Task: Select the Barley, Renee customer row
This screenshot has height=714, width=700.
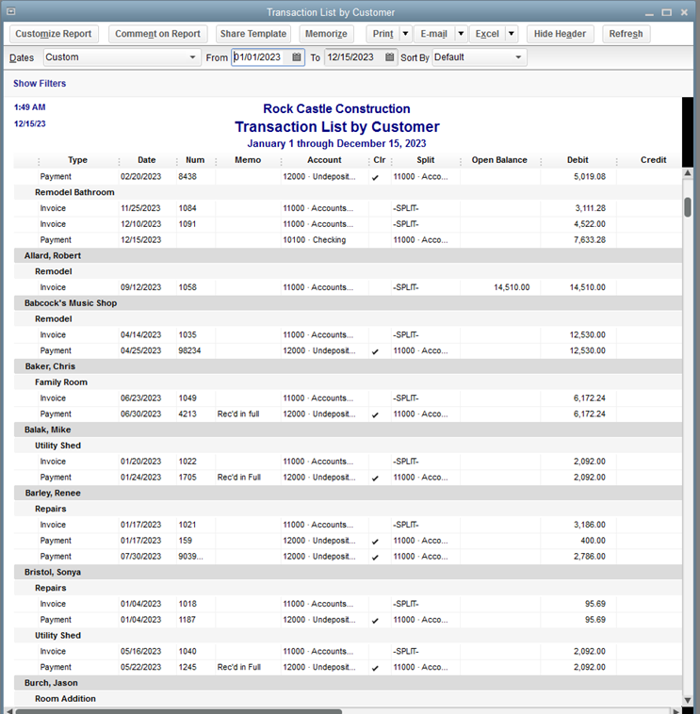Action: tap(348, 493)
